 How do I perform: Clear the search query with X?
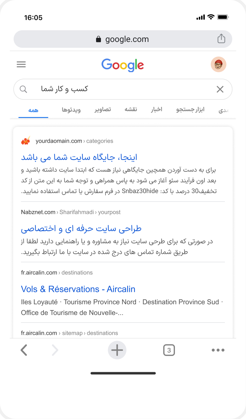pos(220,89)
